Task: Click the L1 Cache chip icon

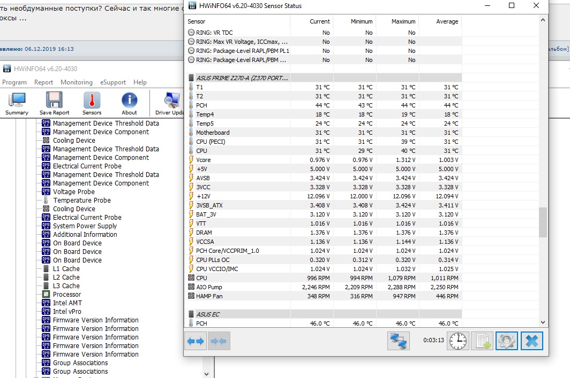Action: click(46, 268)
